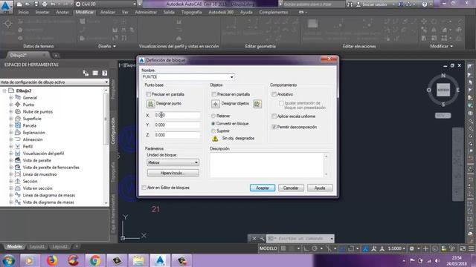Expand the Punto tree node

click(11, 105)
